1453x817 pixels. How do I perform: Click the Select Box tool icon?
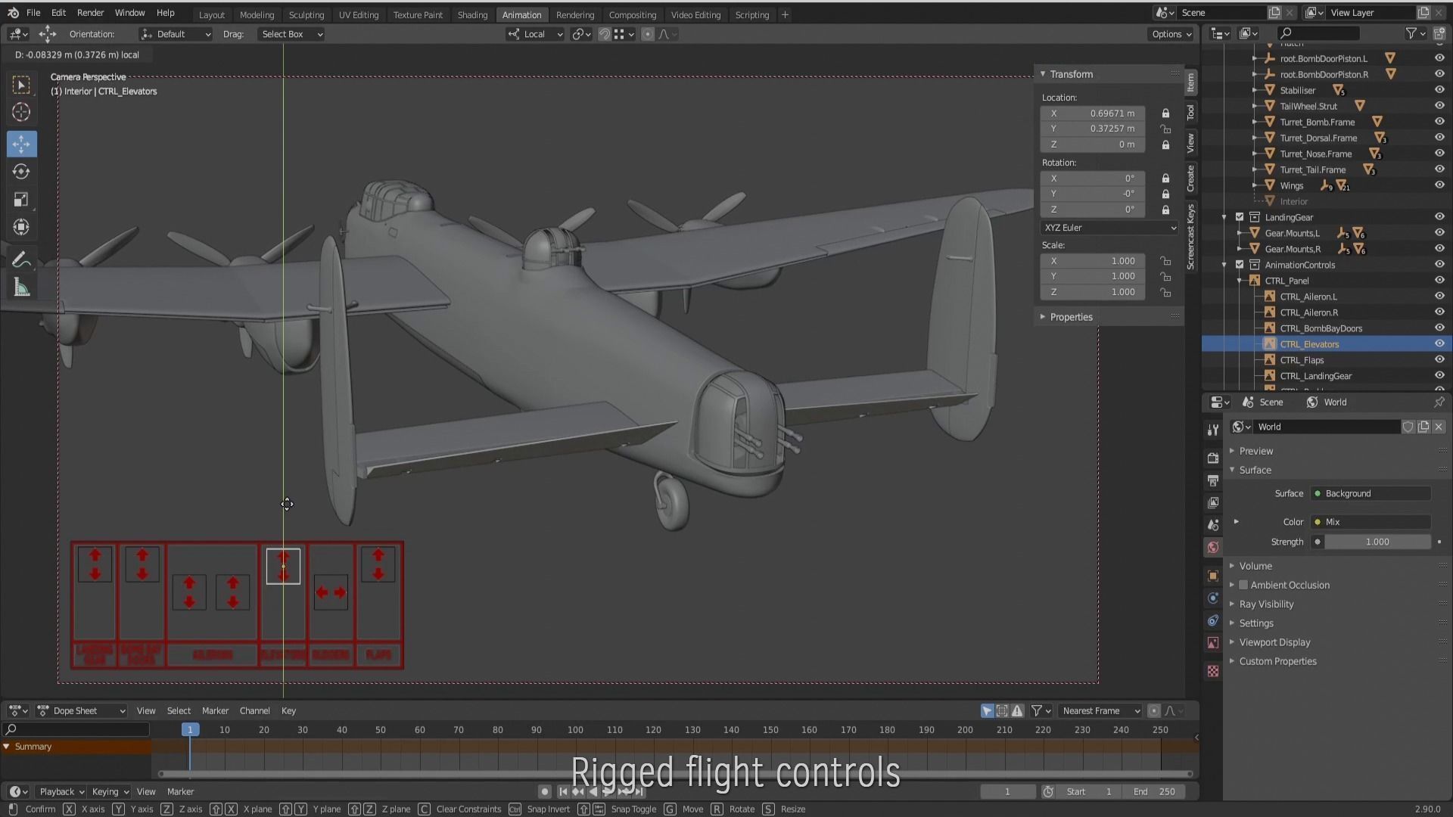pyautogui.click(x=21, y=85)
